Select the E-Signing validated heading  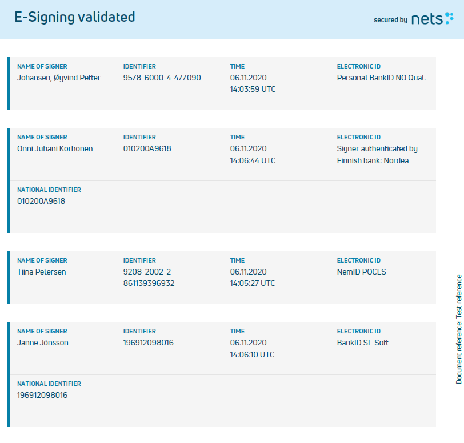[x=75, y=17]
